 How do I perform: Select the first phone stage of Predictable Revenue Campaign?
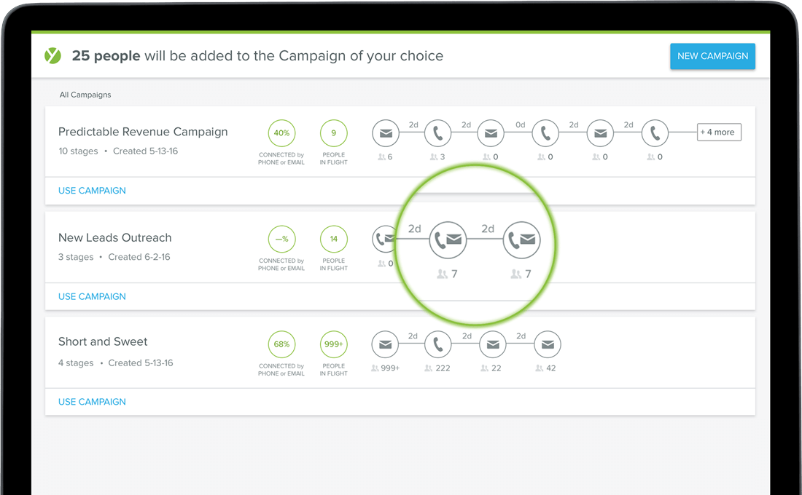click(438, 133)
